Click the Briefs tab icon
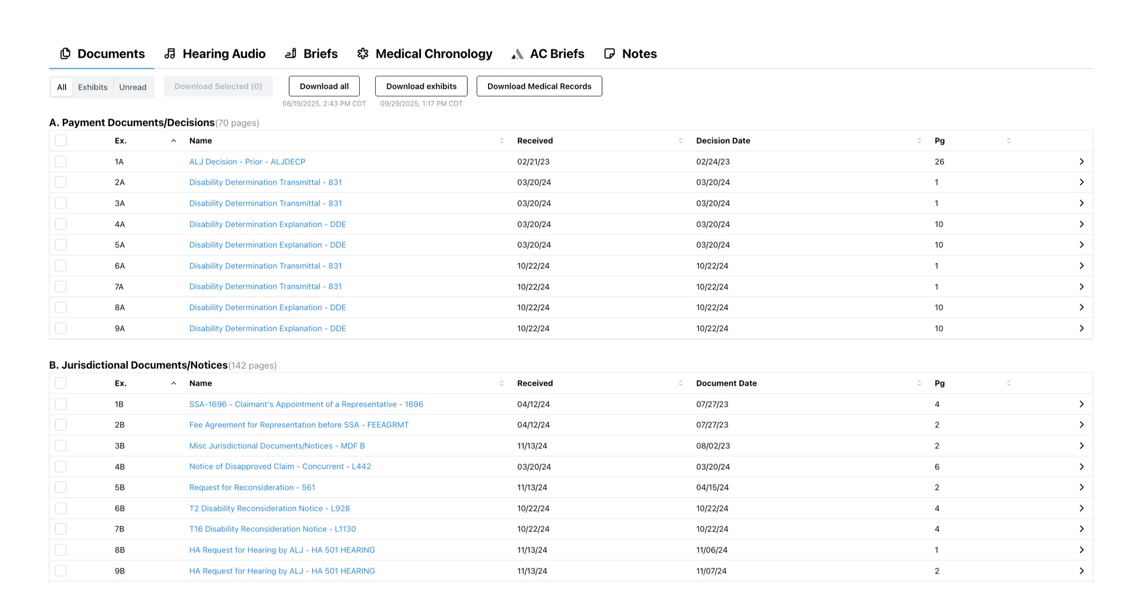The image size is (1148, 608). pyautogui.click(x=291, y=54)
